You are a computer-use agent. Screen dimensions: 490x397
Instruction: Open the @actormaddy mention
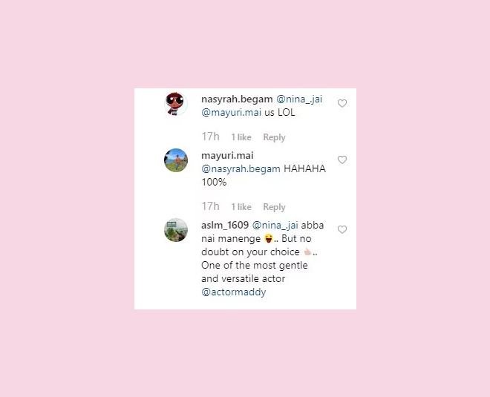tap(233, 292)
